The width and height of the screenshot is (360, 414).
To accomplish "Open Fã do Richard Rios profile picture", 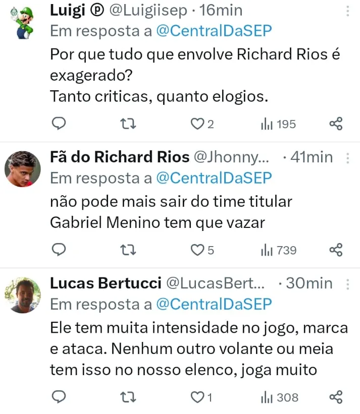I will click(x=22, y=168).
